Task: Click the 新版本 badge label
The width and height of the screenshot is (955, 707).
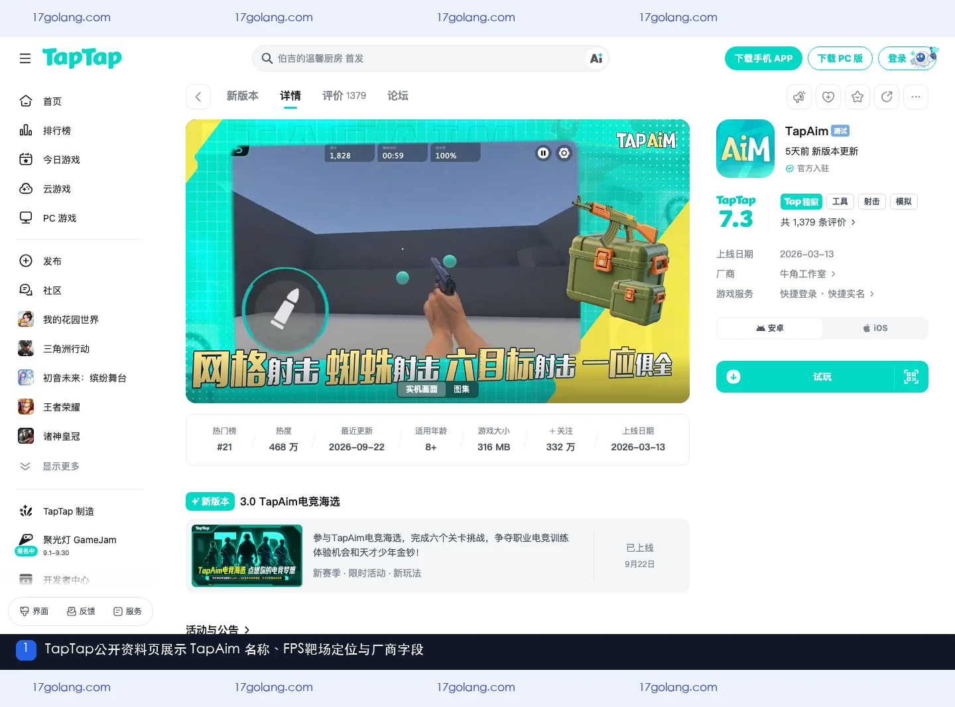Action: pos(210,501)
